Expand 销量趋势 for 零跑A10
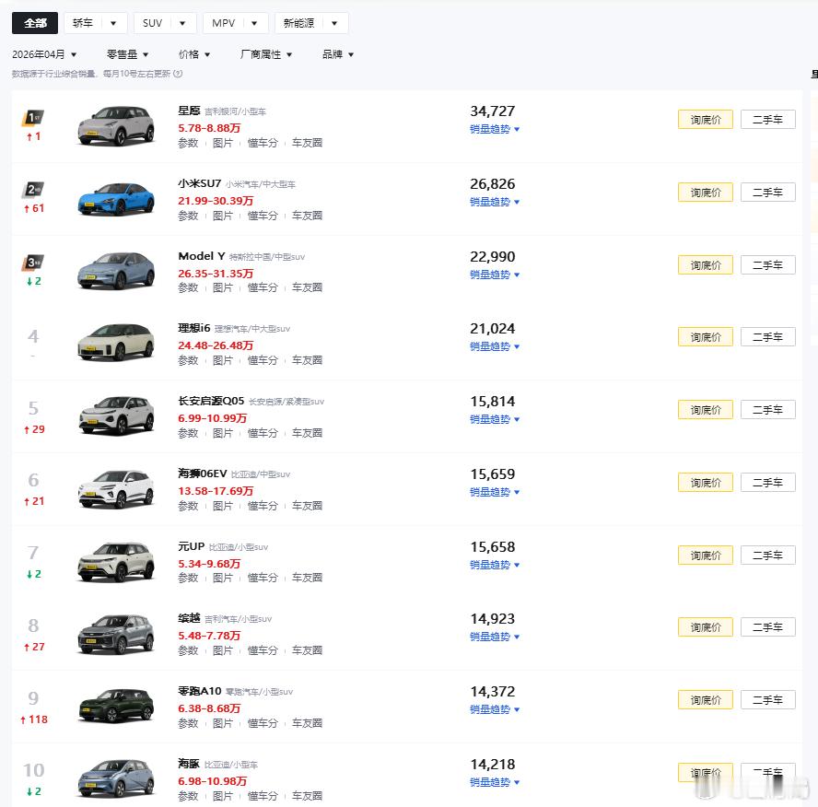 pos(495,709)
